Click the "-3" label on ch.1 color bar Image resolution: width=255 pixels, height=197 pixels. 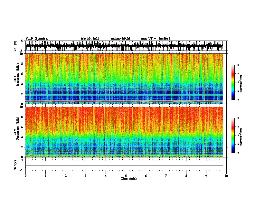pos(238,65)
